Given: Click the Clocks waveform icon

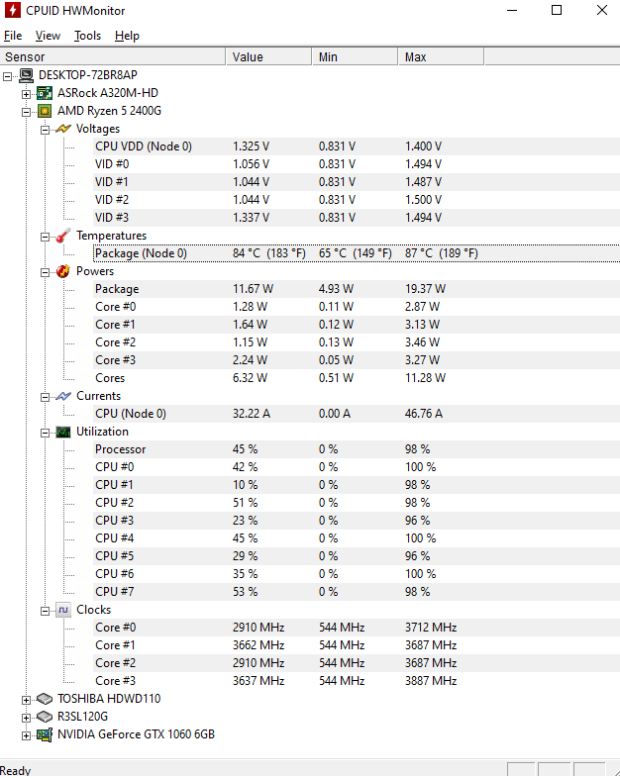Looking at the screenshot, I should pyautogui.click(x=63, y=610).
